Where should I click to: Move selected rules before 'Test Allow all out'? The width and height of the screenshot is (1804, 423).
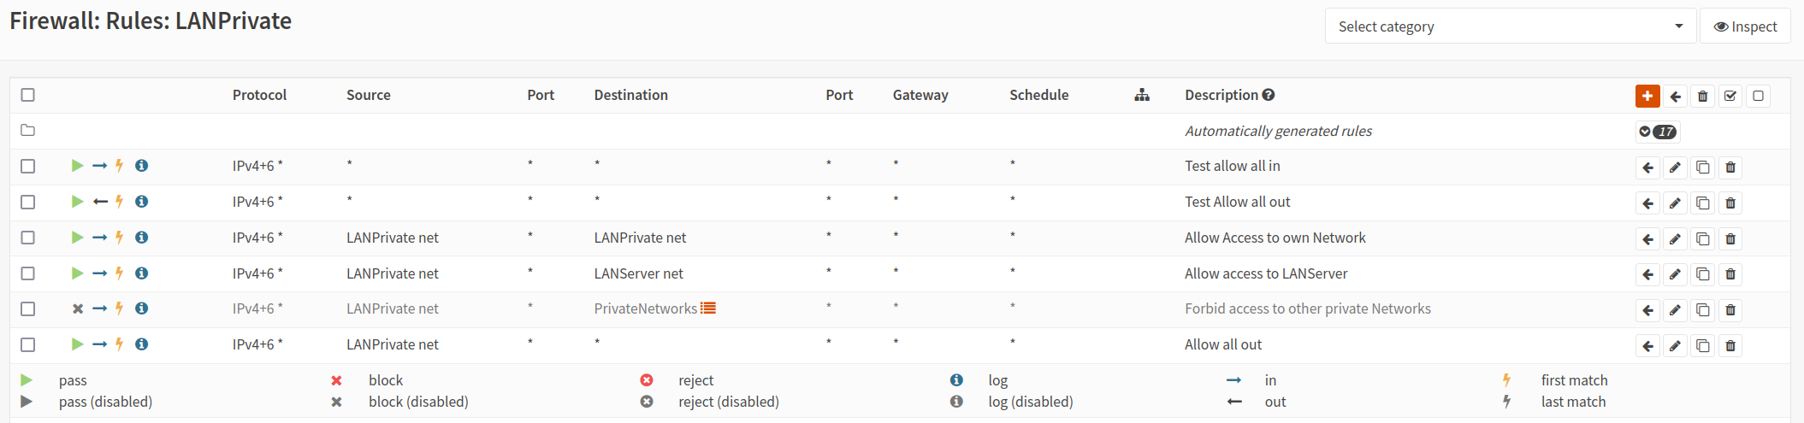1647,203
